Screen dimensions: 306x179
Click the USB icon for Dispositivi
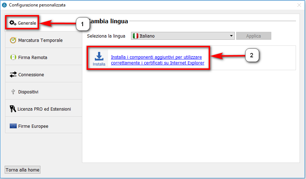pyautogui.click(x=13, y=92)
